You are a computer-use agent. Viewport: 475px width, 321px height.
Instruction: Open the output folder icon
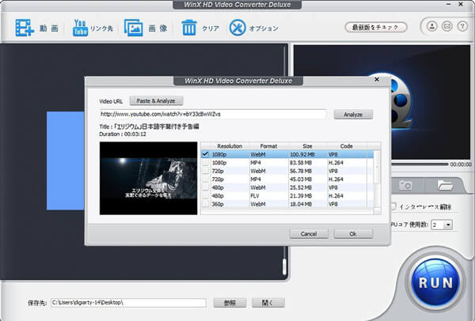(x=445, y=185)
